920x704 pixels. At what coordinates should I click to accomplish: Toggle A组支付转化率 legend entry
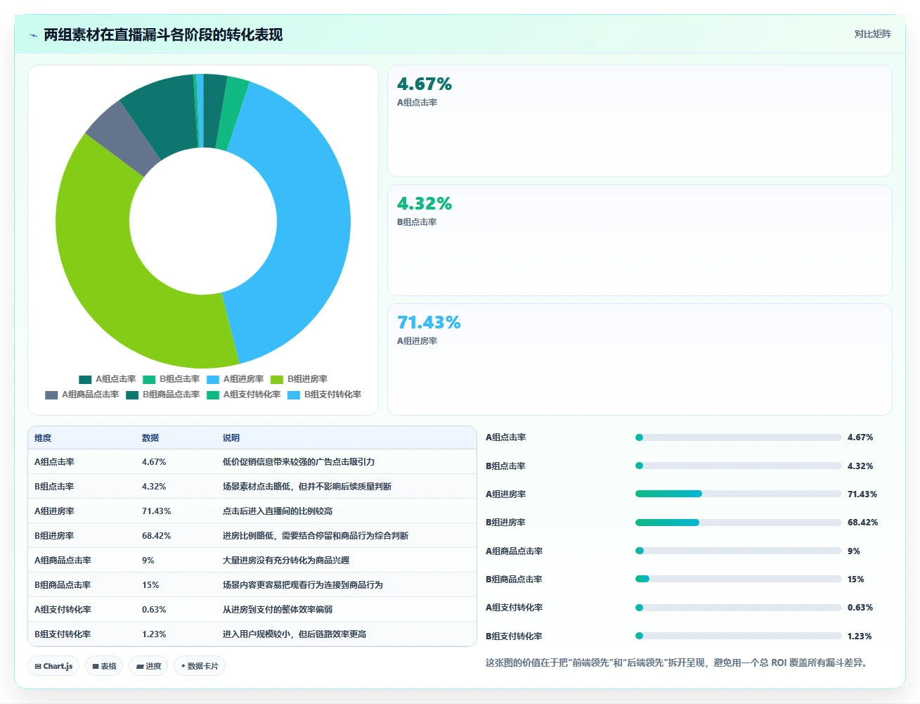244,395
